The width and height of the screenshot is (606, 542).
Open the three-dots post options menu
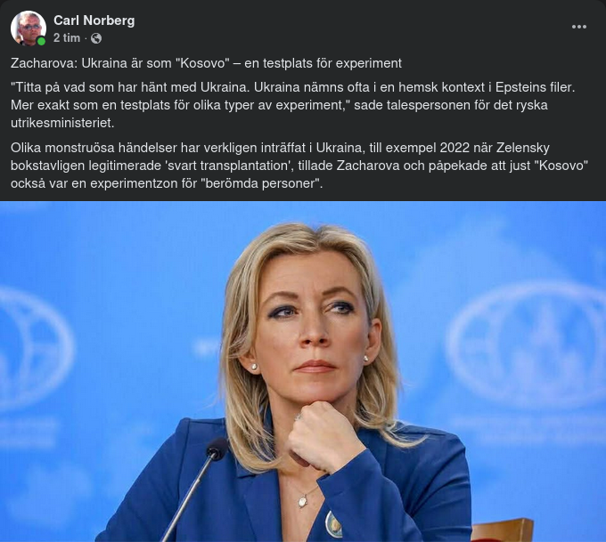click(x=579, y=27)
